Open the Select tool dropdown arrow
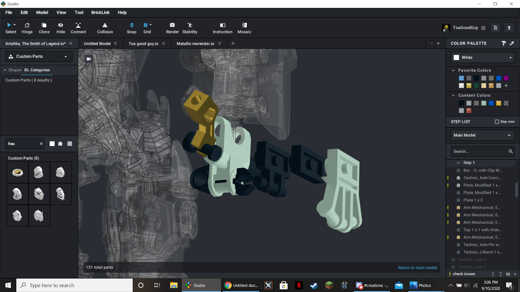The height and width of the screenshot is (292, 520). coord(15,25)
